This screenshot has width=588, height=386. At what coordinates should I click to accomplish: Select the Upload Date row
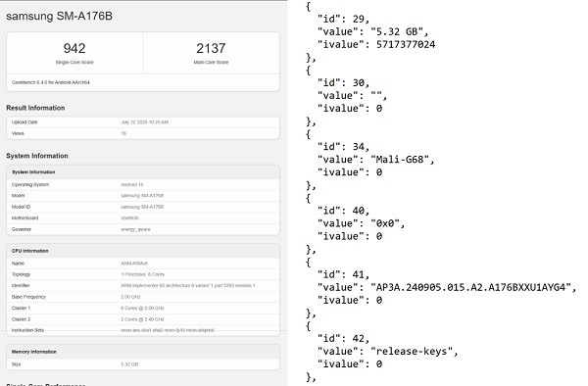143,122
